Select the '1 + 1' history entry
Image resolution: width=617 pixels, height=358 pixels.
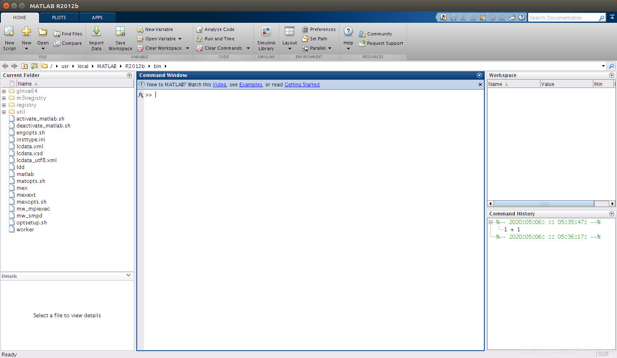tap(512, 230)
